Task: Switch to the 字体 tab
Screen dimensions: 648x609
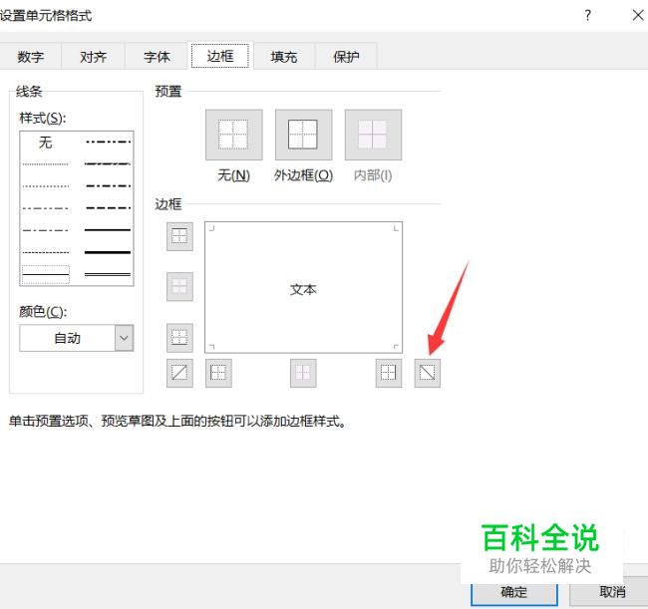Action: (158, 56)
